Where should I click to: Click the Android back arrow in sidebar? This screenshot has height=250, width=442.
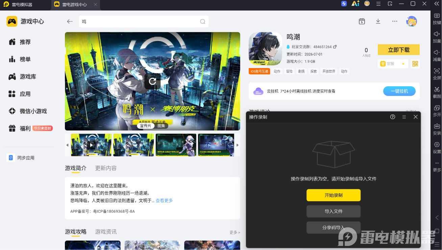[x=437, y=218]
